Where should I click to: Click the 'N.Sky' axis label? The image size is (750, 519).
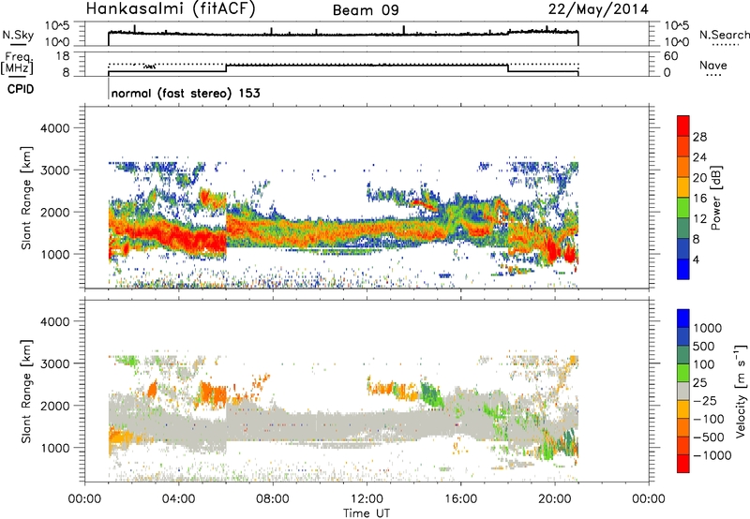pyautogui.click(x=18, y=35)
